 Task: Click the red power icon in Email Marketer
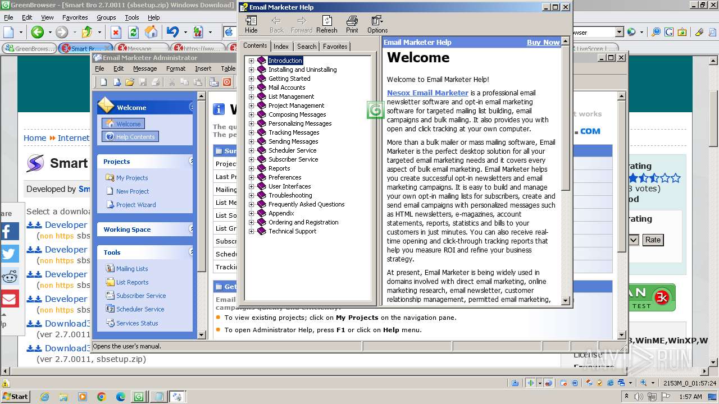(x=227, y=82)
